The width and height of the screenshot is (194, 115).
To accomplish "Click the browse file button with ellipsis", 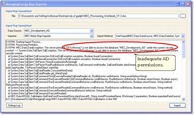I will pos(183,16).
